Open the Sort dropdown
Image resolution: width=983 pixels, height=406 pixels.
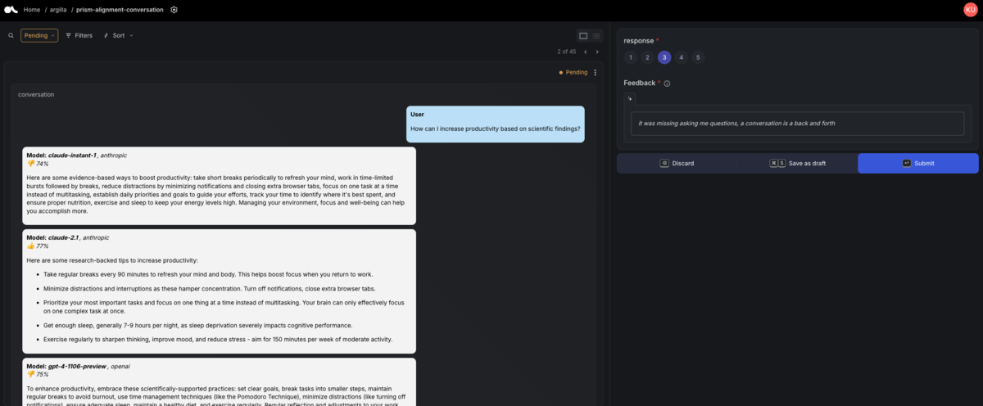click(118, 35)
